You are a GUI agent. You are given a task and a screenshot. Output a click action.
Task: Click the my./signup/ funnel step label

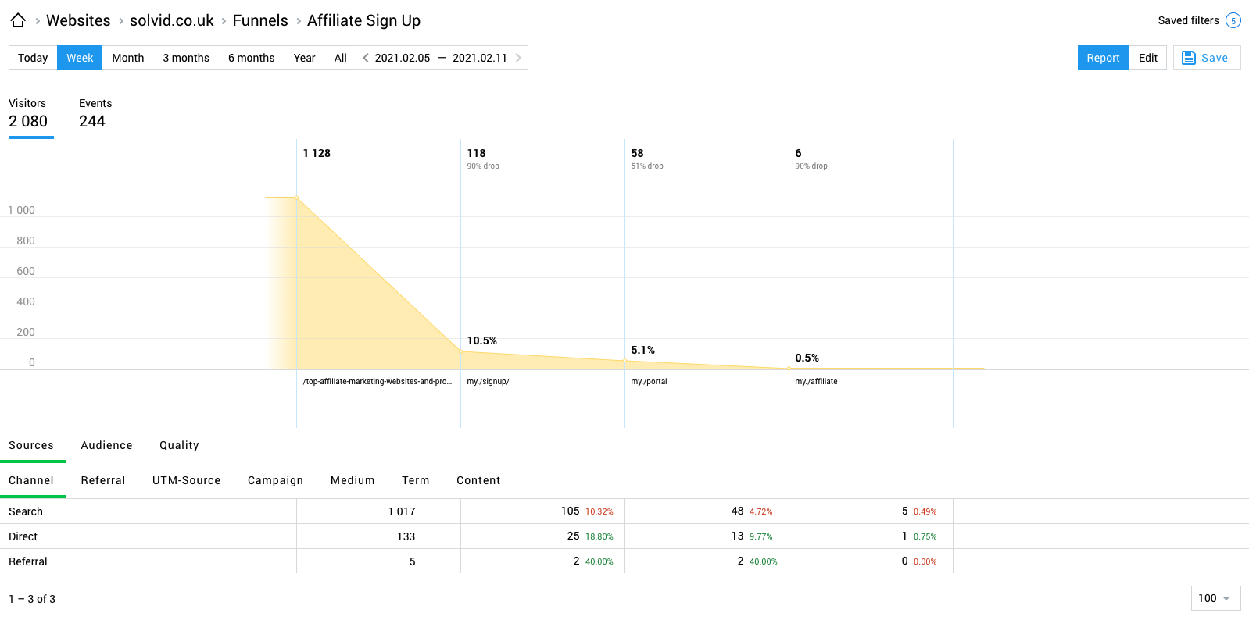tap(488, 382)
